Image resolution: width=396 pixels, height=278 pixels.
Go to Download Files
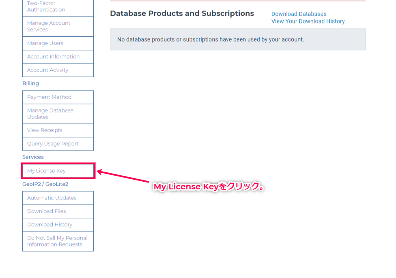click(58, 211)
